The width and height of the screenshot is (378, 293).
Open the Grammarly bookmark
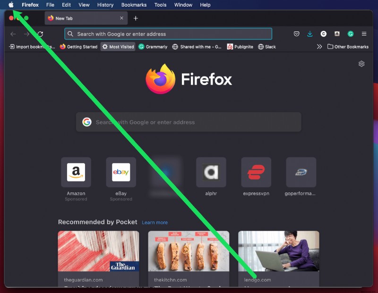tap(153, 47)
